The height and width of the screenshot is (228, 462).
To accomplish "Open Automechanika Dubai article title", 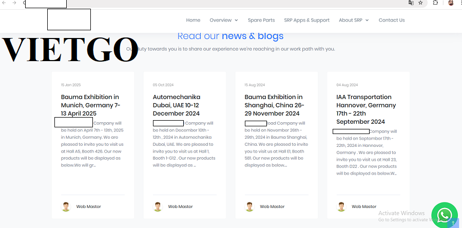I will click(x=178, y=105).
